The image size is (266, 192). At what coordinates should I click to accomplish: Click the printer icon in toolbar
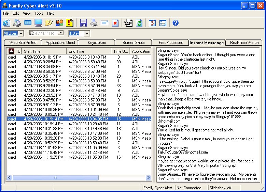pyautogui.click(x=94, y=23)
